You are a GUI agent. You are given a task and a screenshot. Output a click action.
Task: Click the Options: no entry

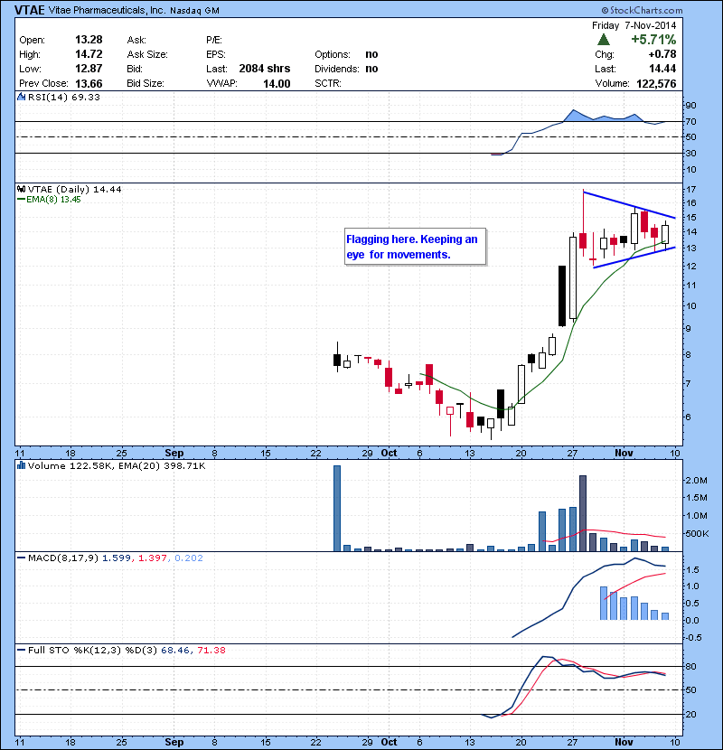click(346, 54)
